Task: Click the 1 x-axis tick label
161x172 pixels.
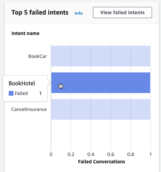Action: point(151,154)
